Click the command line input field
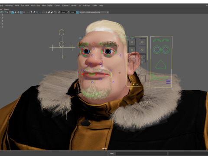 (x=141, y=153)
